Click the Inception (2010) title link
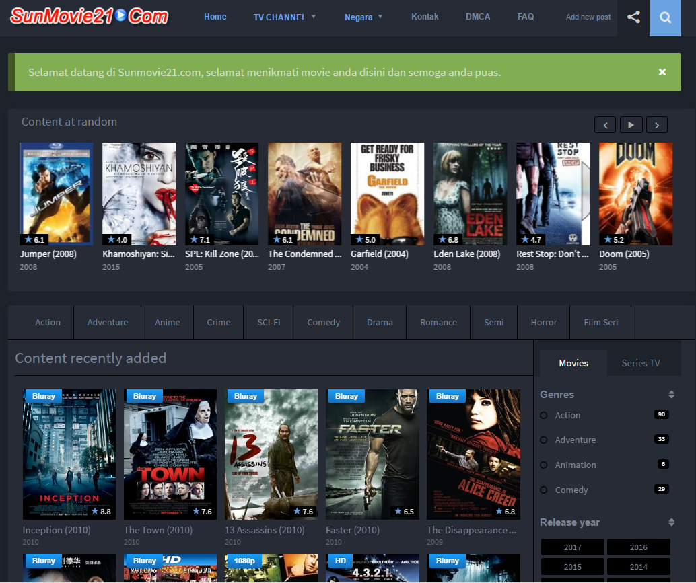Screen dimensions: 696x583 57,530
